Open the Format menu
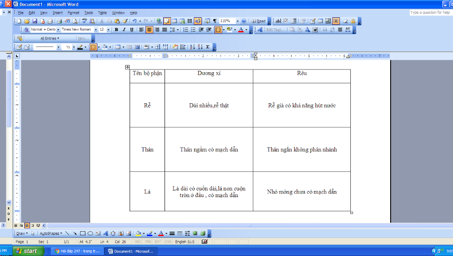 click(73, 13)
